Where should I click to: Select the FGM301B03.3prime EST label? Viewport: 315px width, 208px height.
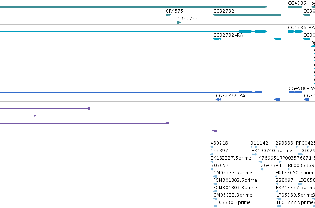(x=235, y=188)
